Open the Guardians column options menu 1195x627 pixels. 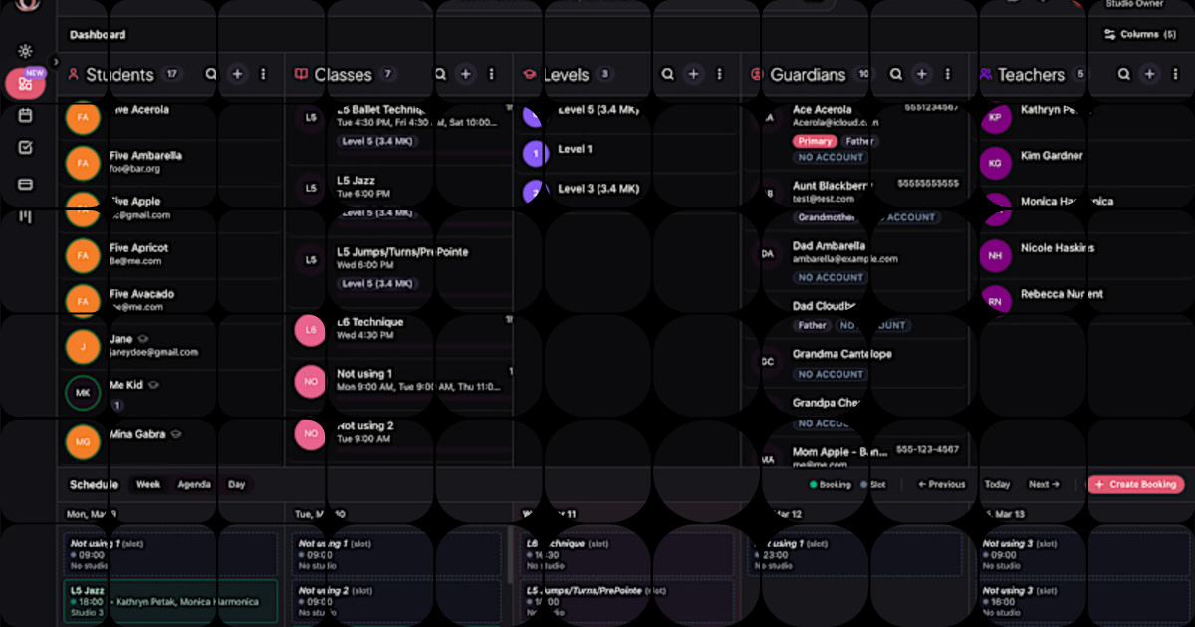point(948,74)
